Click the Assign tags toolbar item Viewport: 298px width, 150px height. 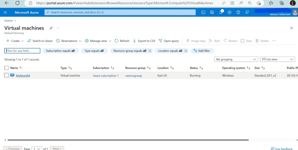(x=196, y=41)
